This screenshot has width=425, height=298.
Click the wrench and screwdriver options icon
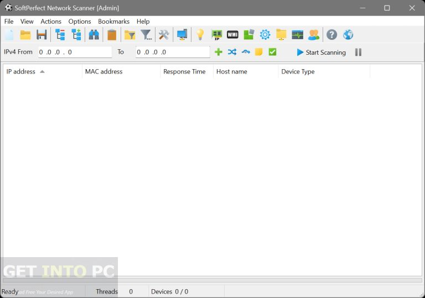(x=164, y=35)
